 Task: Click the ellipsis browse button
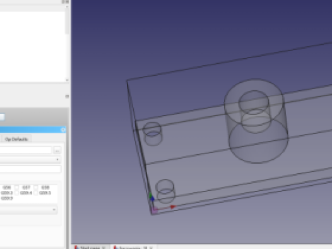pyautogui.click(x=57, y=150)
